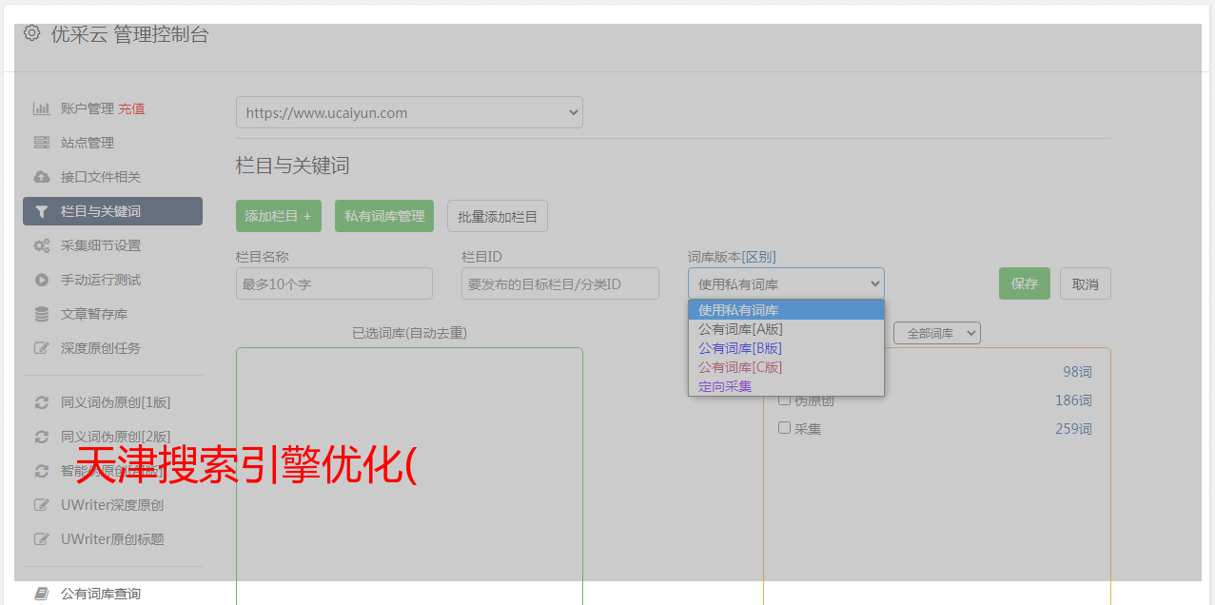This screenshot has height=605, width=1215.
Task: Focus the 栏目ID input field
Action: click(560, 283)
